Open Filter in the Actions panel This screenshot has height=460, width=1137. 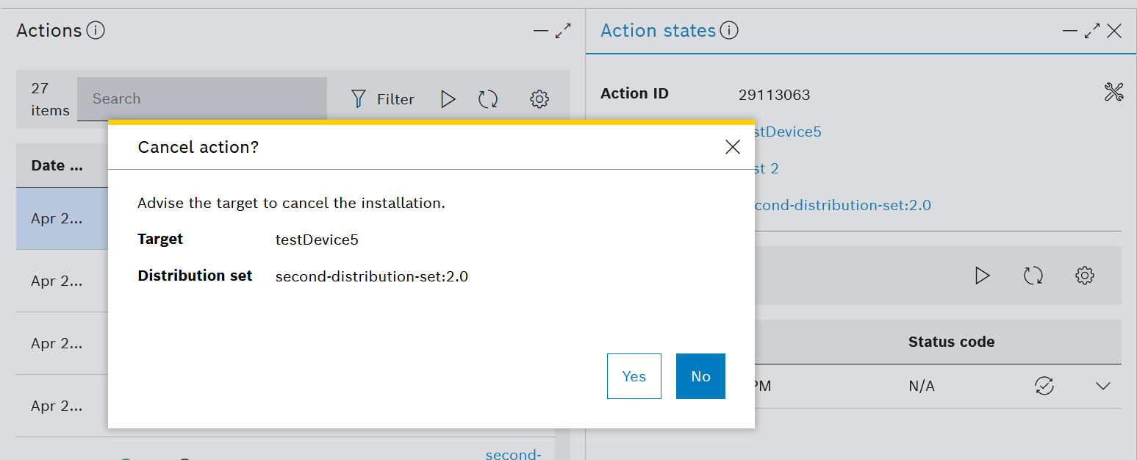coord(382,99)
